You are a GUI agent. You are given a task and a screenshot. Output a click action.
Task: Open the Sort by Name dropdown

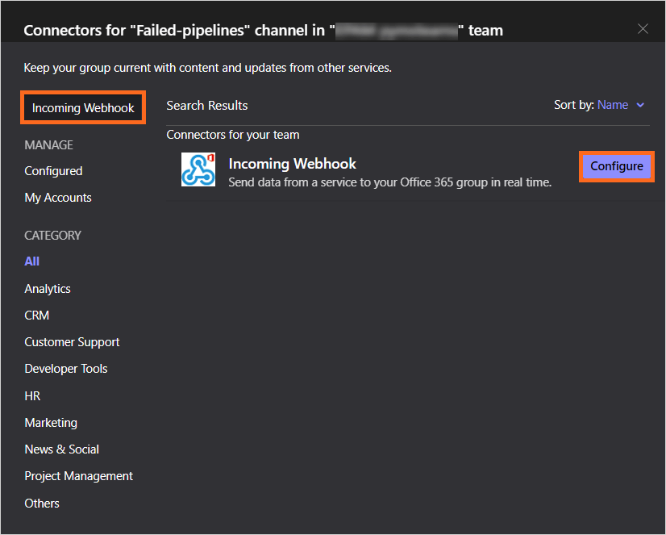pos(613,105)
